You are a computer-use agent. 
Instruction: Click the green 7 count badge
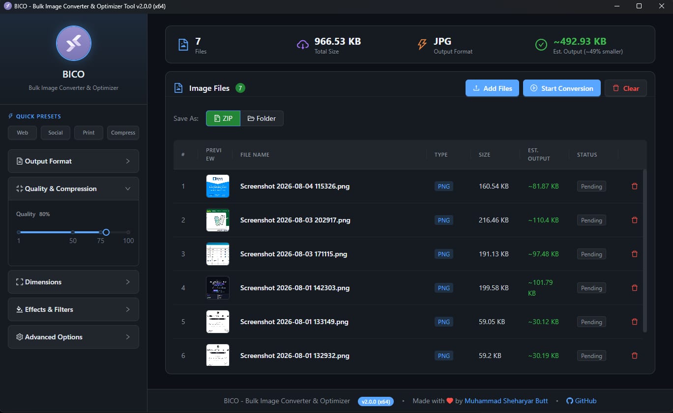[x=240, y=88]
